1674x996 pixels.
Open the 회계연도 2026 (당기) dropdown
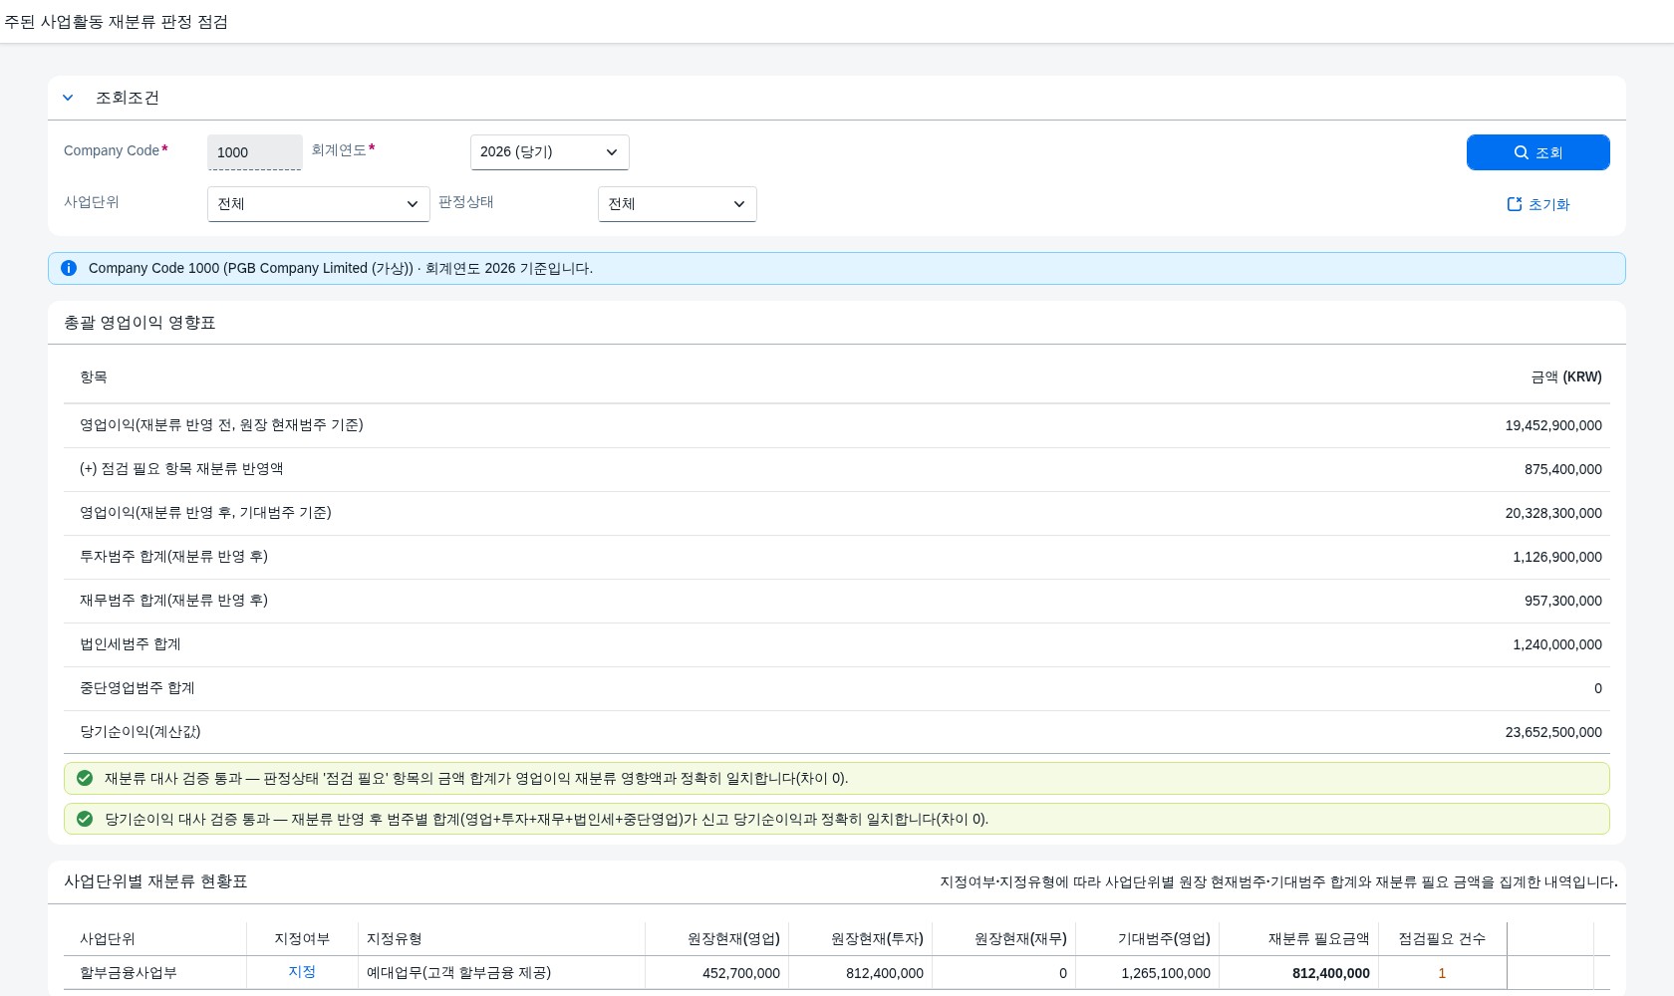click(549, 152)
